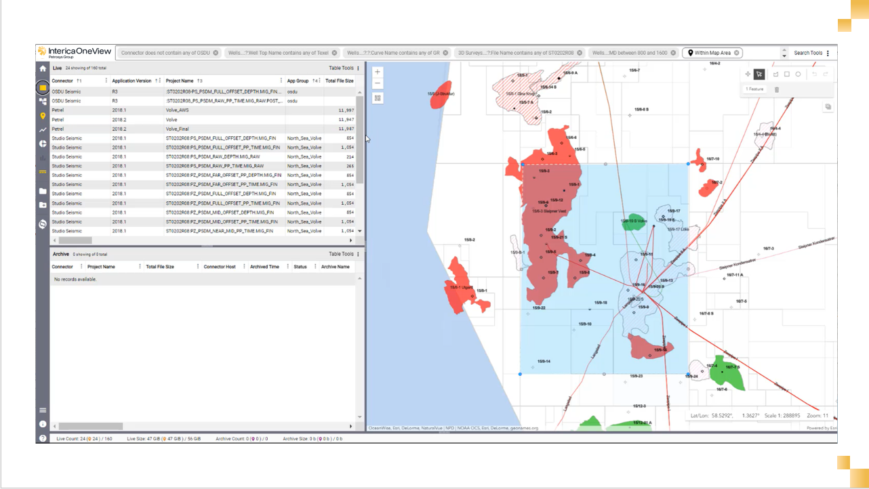
Task: Select the circle draw tool on the map
Action: point(798,75)
